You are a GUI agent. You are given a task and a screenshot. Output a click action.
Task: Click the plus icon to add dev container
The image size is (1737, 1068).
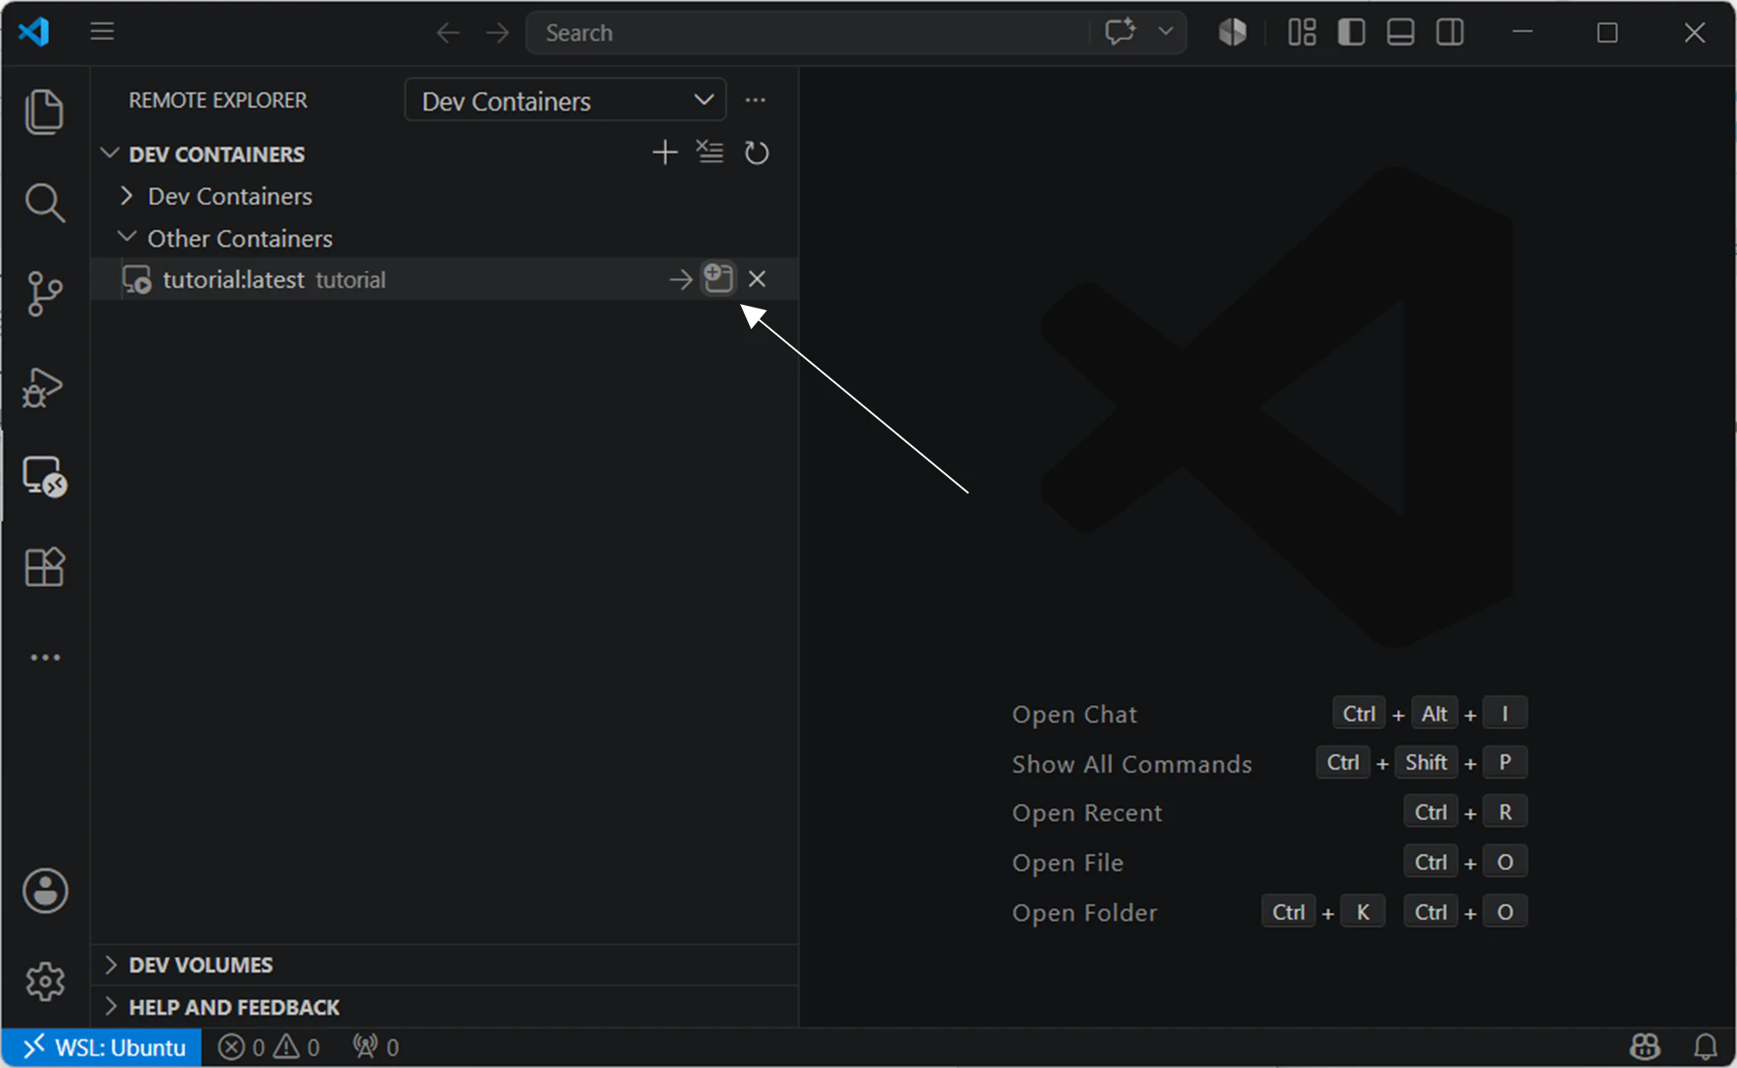click(x=664, y=152)
